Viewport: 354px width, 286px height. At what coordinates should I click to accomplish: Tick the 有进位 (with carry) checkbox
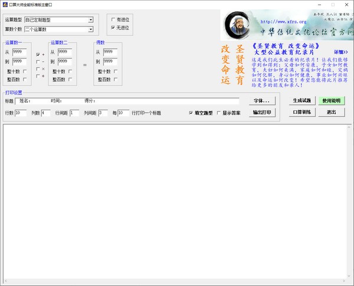click(x=113, y=19)
